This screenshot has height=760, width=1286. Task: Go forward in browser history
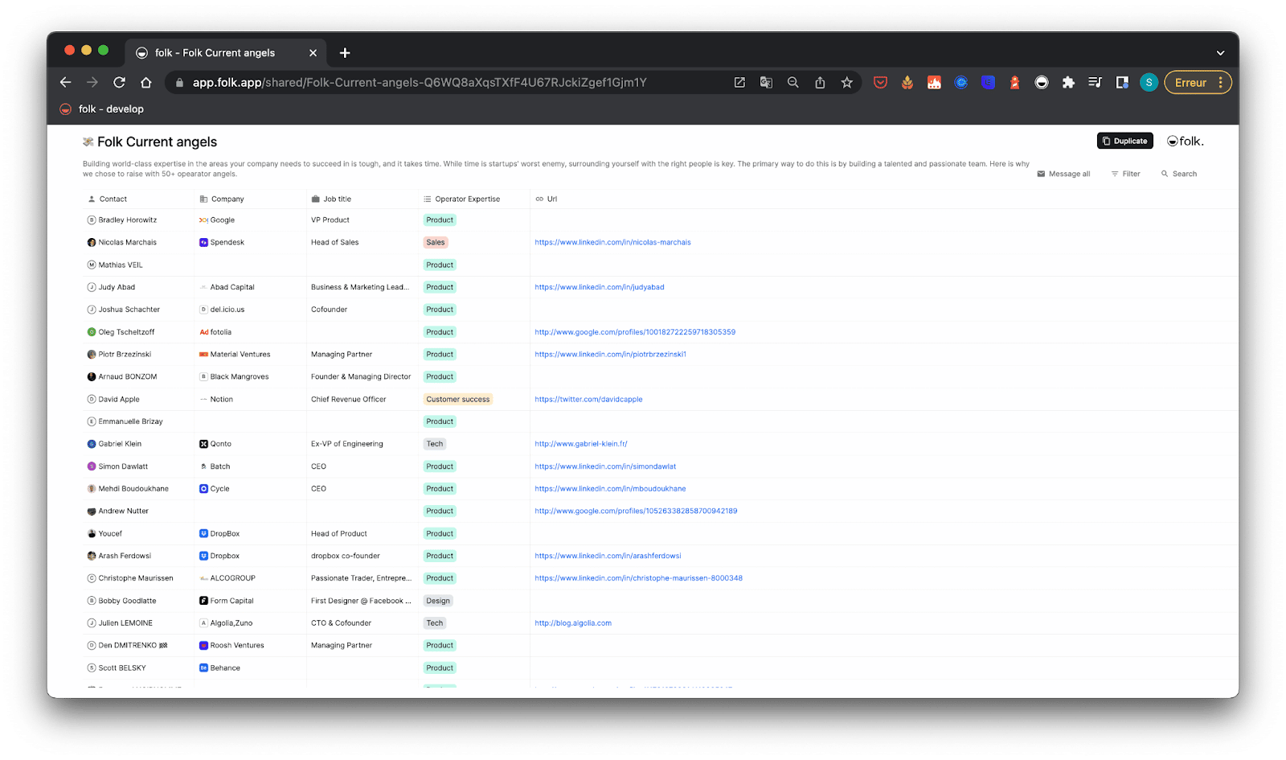[92, 82]
